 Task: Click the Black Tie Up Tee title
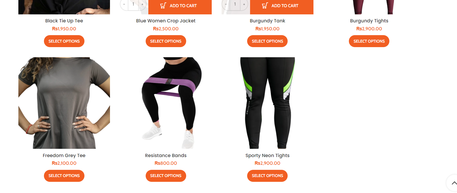tap(64, 21)
